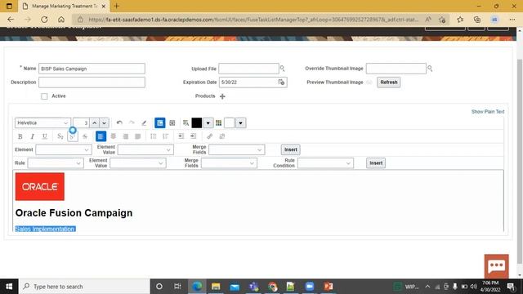This screenshot has width=523, height=294.
Task: Click Insert button in the Rule row
Action: click(376, 163)
